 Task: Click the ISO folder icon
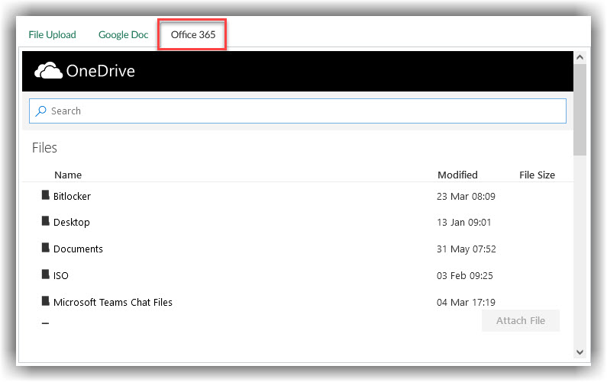coord(45,275)
